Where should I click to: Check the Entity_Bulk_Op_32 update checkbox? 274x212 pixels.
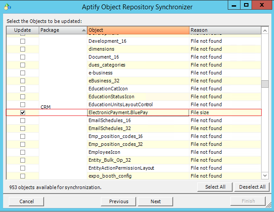[22, 160]
